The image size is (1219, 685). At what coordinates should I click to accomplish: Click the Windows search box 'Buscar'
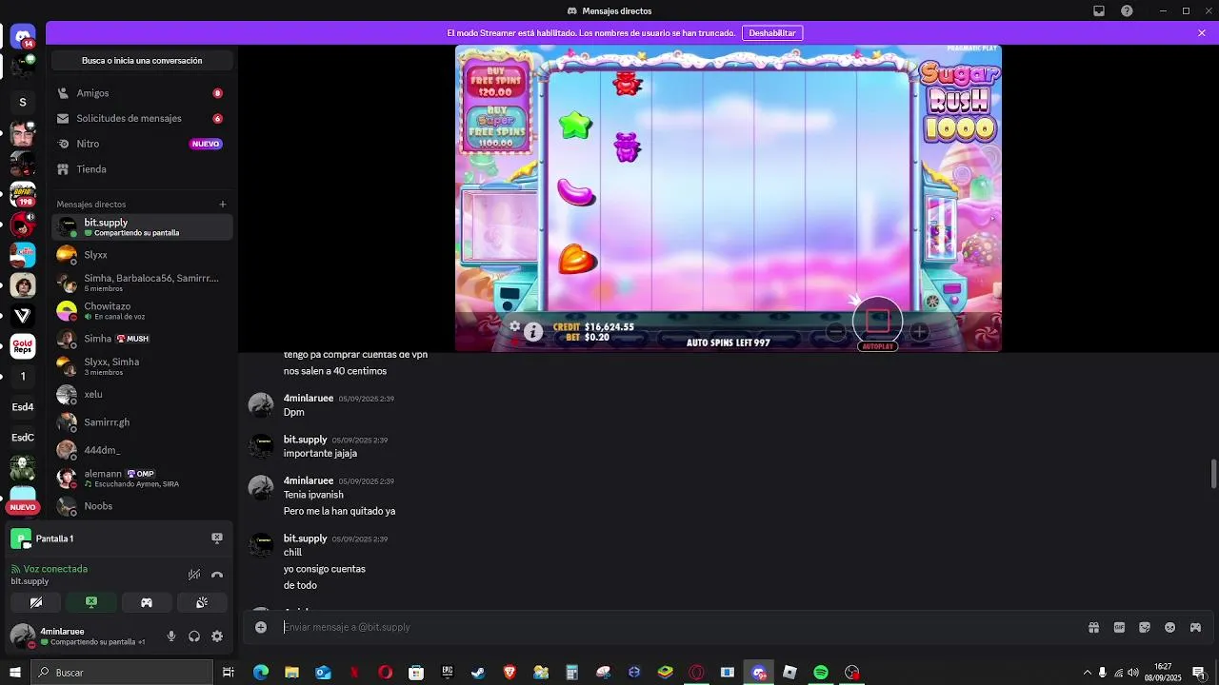click(x=123, y=673)
